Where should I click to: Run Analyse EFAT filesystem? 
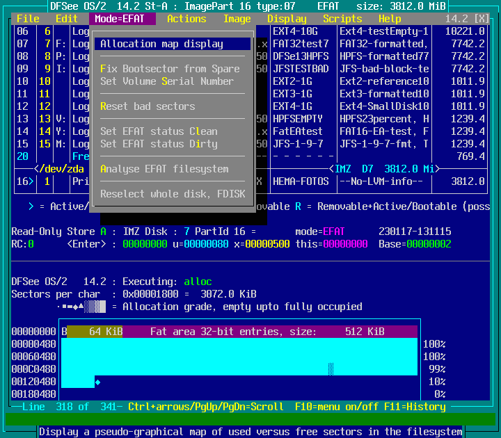click(x=164, y=169)
